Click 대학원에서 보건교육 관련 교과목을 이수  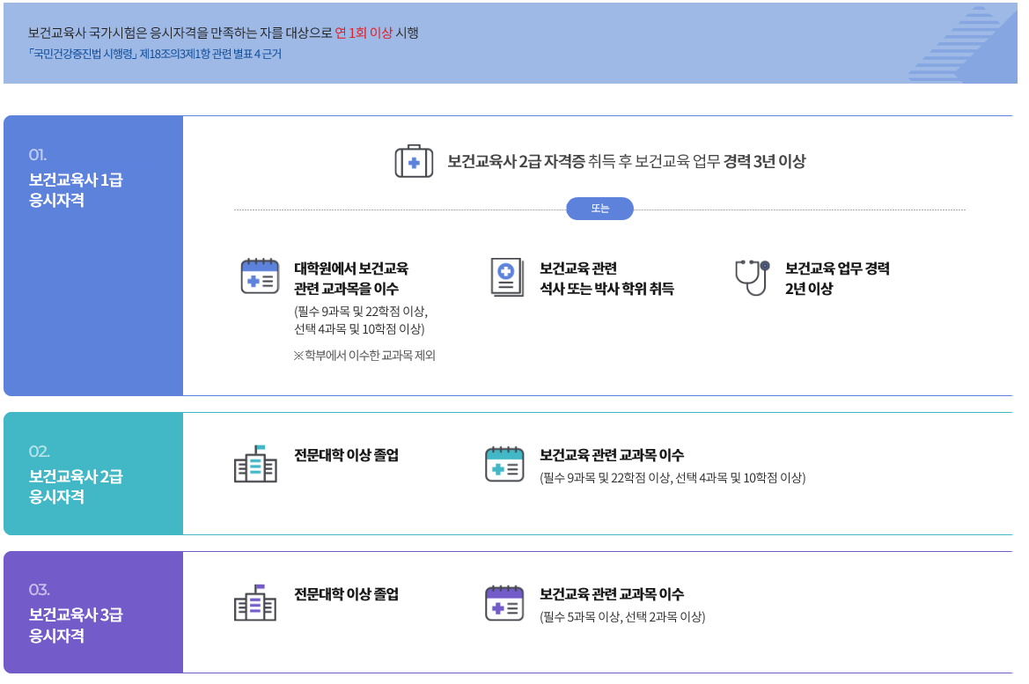351,278
